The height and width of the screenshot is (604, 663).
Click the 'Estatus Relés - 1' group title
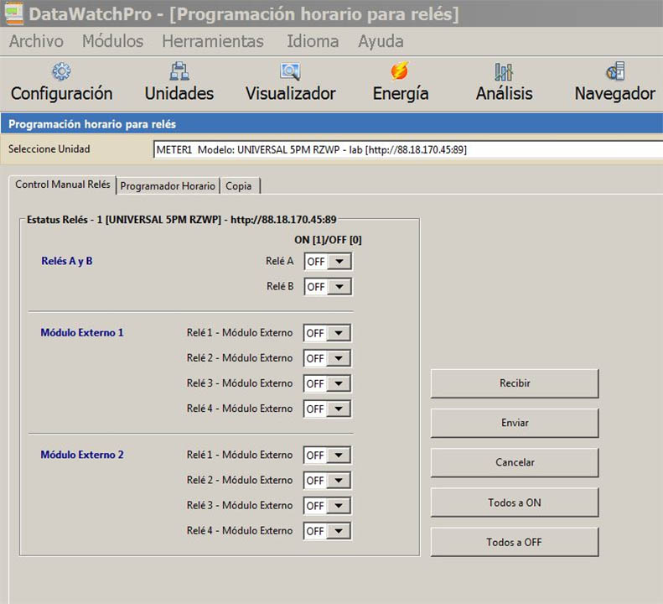click(x=181, y=220)
